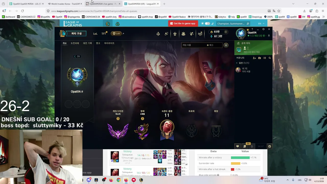
Task: Click the bug report icon at client bottom
Action: pos(269,146)
